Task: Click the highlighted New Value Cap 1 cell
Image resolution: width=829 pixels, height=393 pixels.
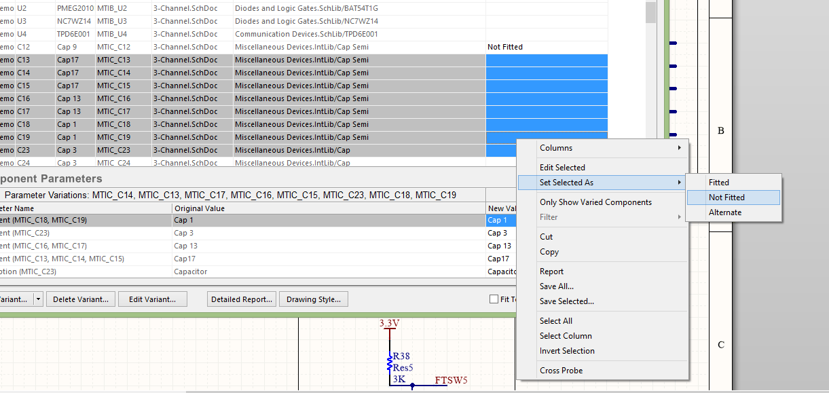Action: (x=500, y=221)
